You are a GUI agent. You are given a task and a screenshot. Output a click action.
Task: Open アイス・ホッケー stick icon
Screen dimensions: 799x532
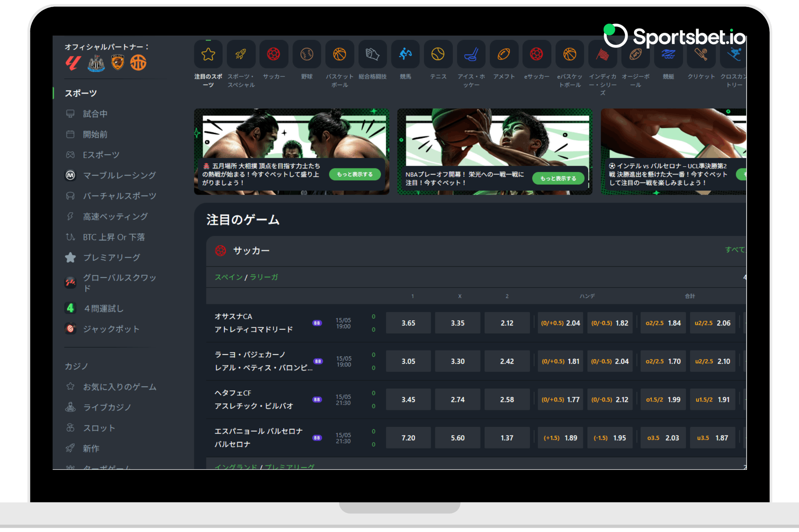[471, 54]
